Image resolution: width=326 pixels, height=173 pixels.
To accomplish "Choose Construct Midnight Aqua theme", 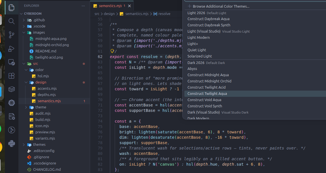I will point(255,75).
